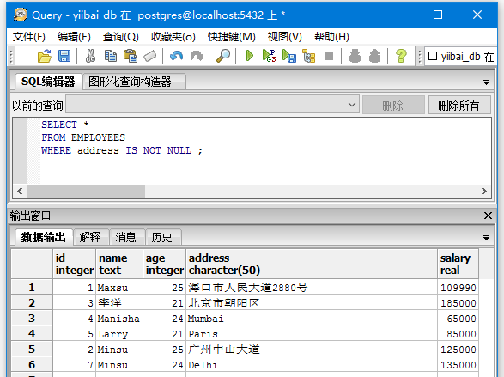The image size is (504, 377).
Task: Expand the 以前的查询 previous queries dropdown
Action: point(352,105)
